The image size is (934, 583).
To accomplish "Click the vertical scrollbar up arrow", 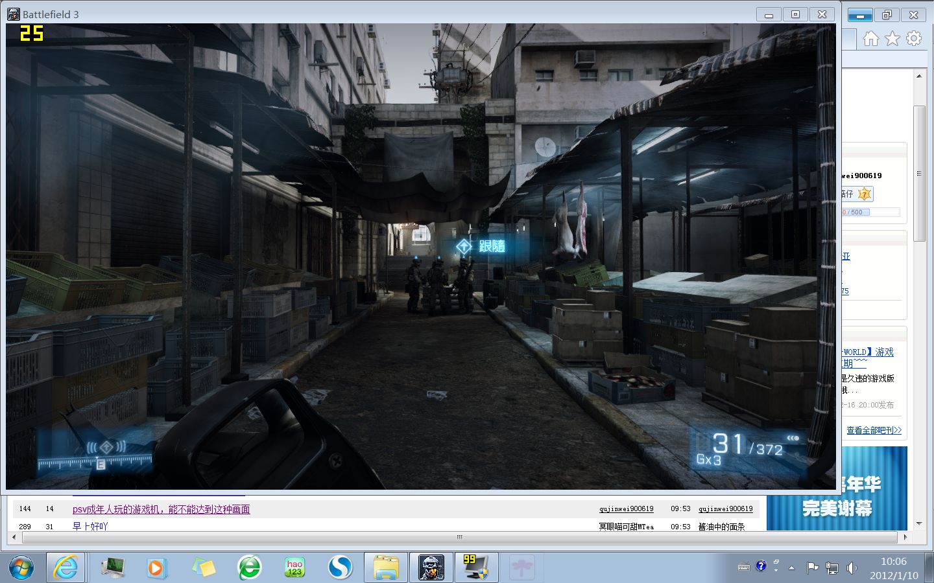I will [918, 76].
